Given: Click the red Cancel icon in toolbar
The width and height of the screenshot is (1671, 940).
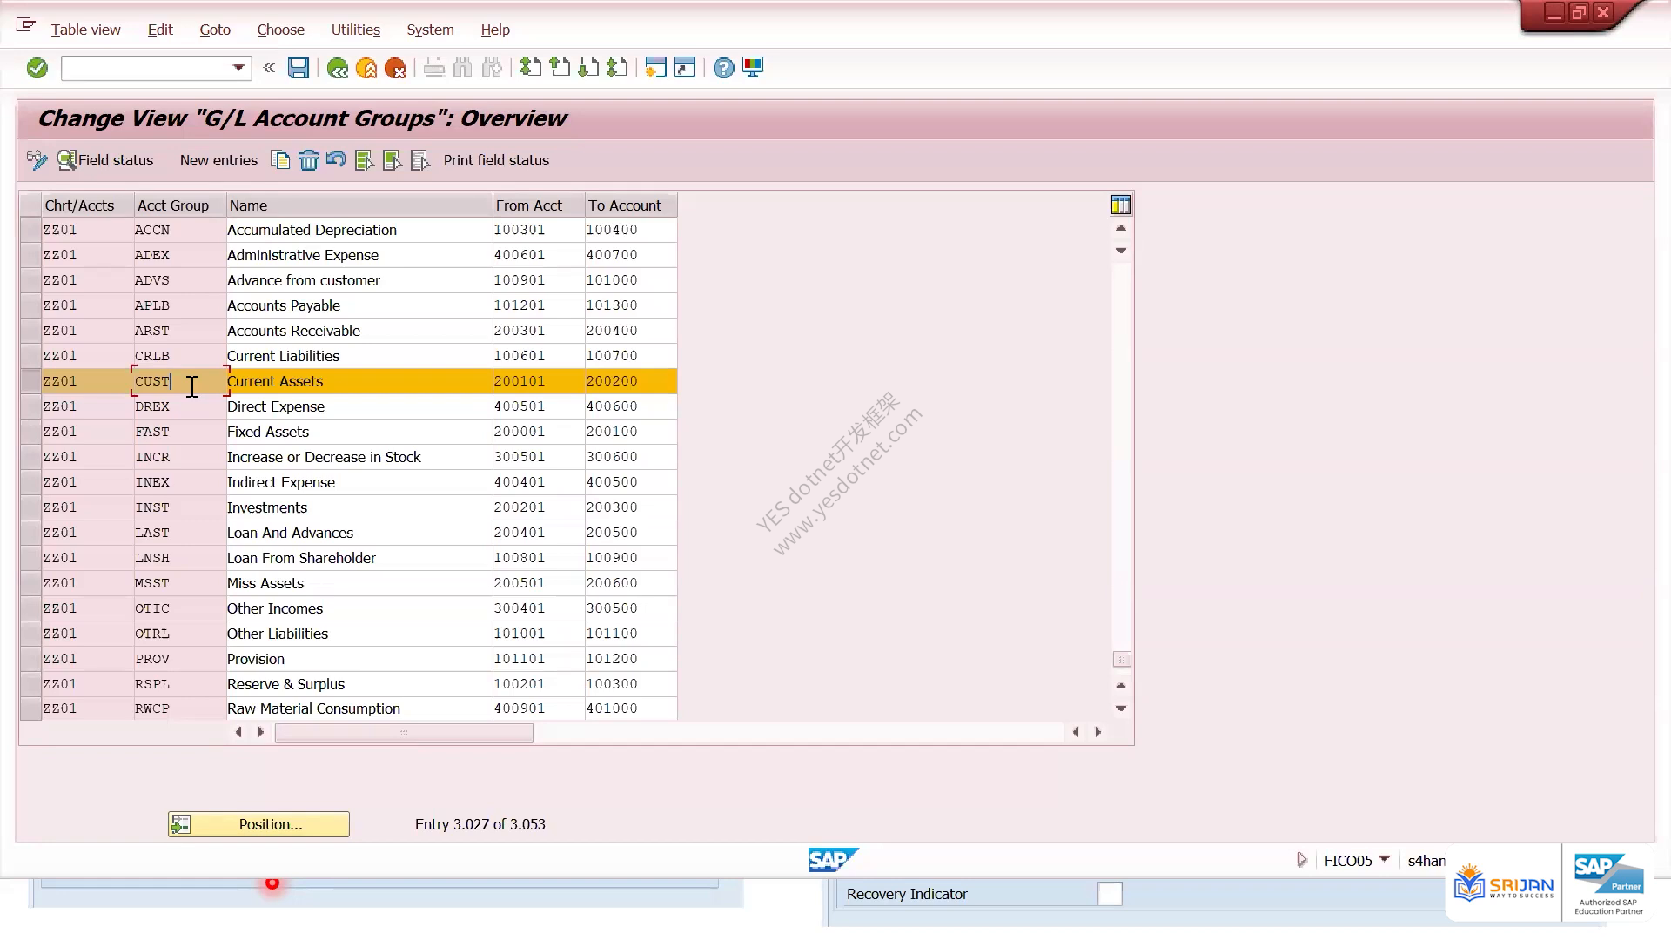Looking at the screenshot, I should pos(395,68).
